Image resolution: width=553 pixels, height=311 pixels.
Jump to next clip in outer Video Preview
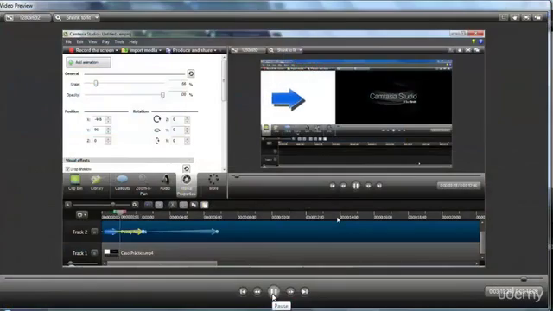tap(304, 292)
